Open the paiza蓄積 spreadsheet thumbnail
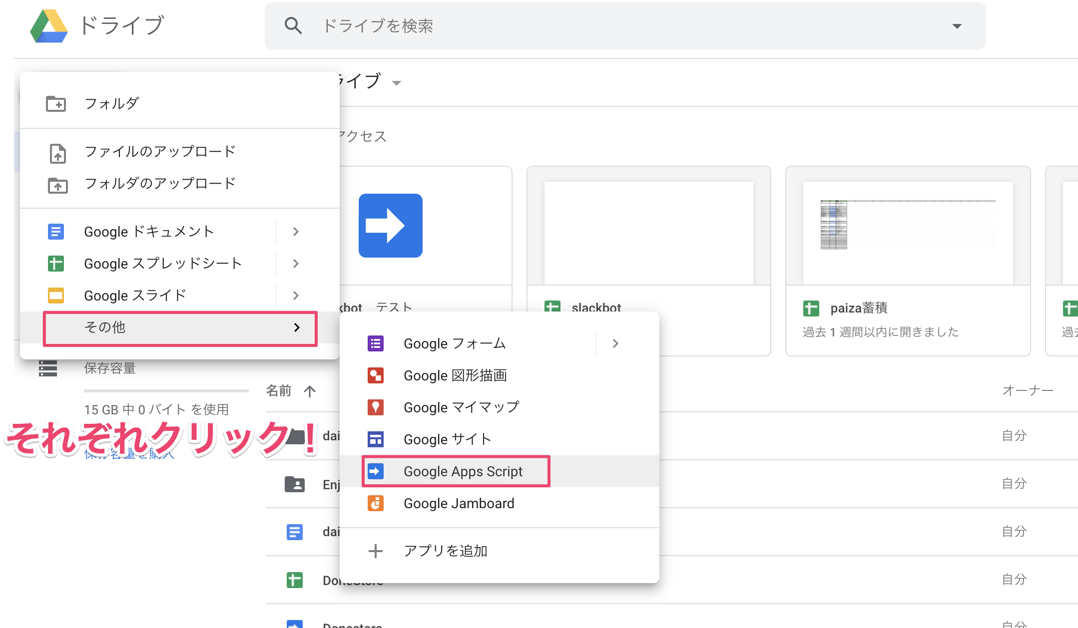 pos(908,232)
